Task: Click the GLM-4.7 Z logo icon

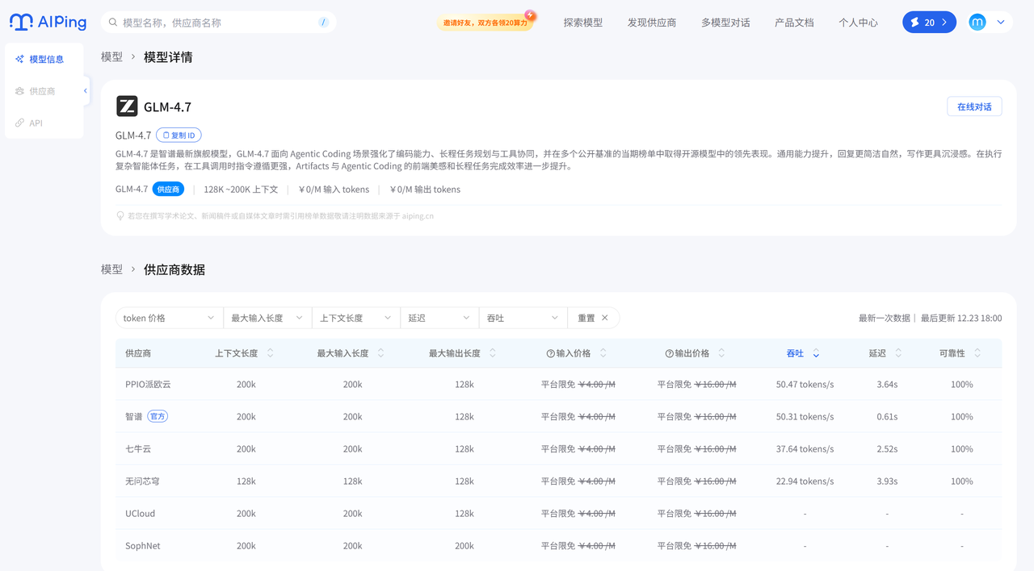Action: (x=127, y=106)
